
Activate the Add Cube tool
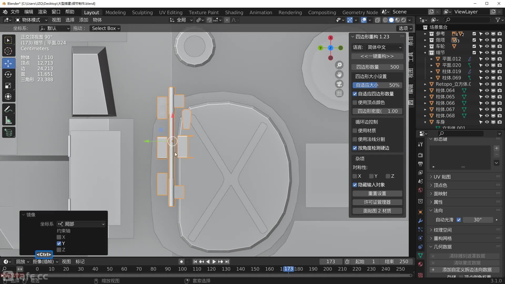pyautogui.click(x=8, y=133)
